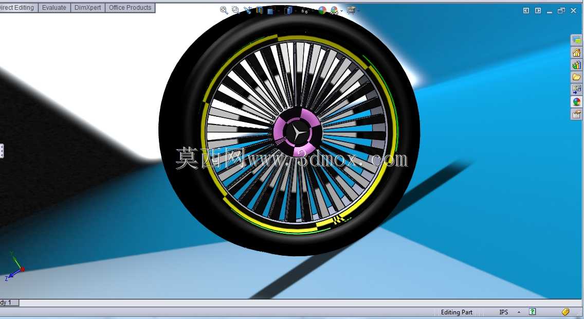Click the Editing Part status text
Image resolution: width=584 pixels, height=319 pixels.
tap(457, 312)
